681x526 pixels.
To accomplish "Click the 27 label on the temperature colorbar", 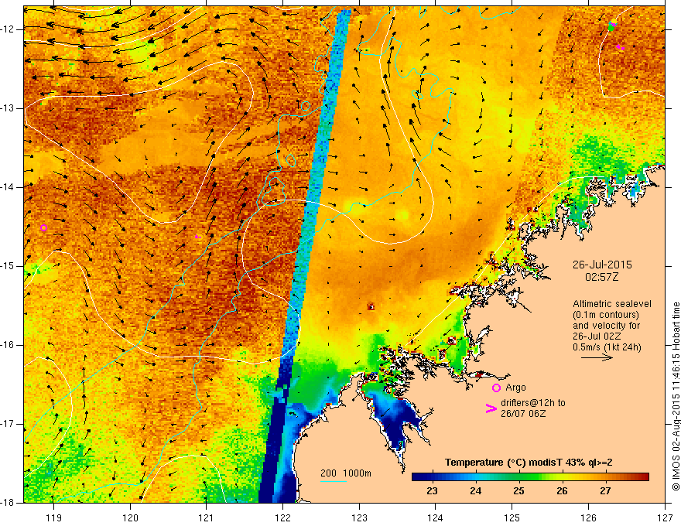I will click(x=605, y=491).
